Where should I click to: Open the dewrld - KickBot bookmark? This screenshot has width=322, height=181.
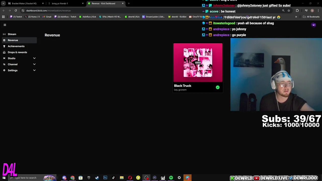point(177,17)
